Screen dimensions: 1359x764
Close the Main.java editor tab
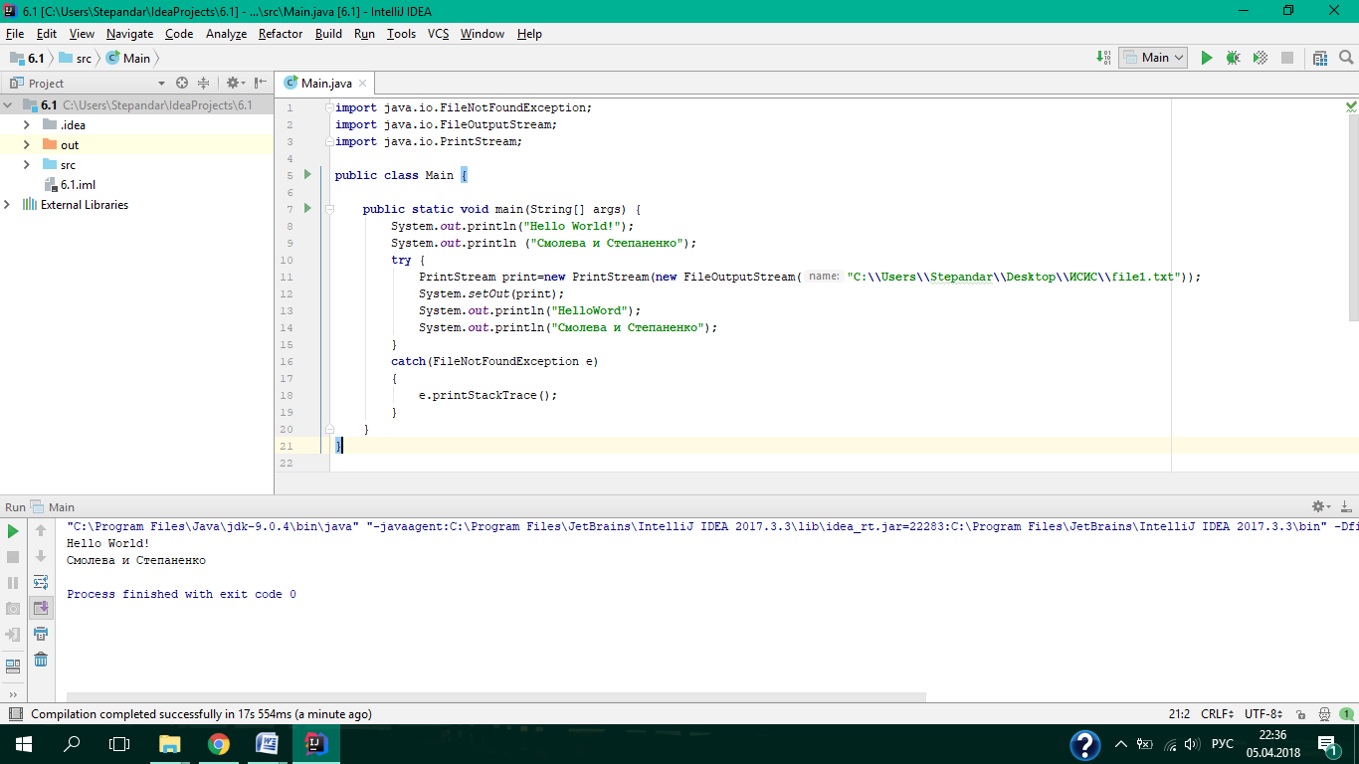[x=363, y=84]
